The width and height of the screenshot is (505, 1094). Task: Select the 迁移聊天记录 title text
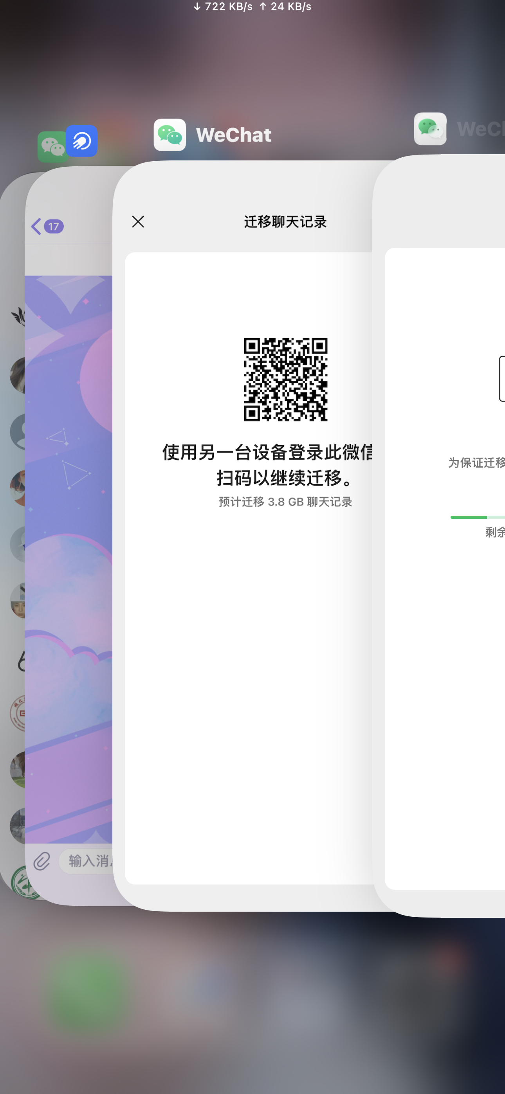click(x=285, y=221)
